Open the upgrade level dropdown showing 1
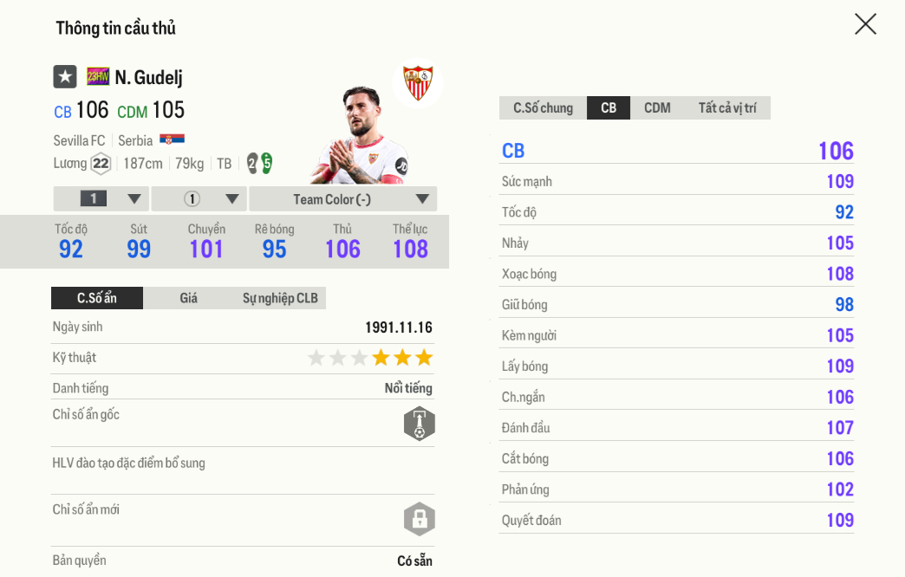This screenshot has width=905, height=577. coord(101,199)
